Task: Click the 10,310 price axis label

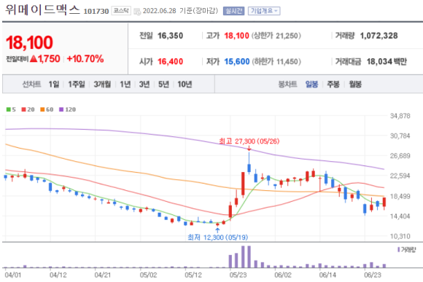Action: (400, 236)
